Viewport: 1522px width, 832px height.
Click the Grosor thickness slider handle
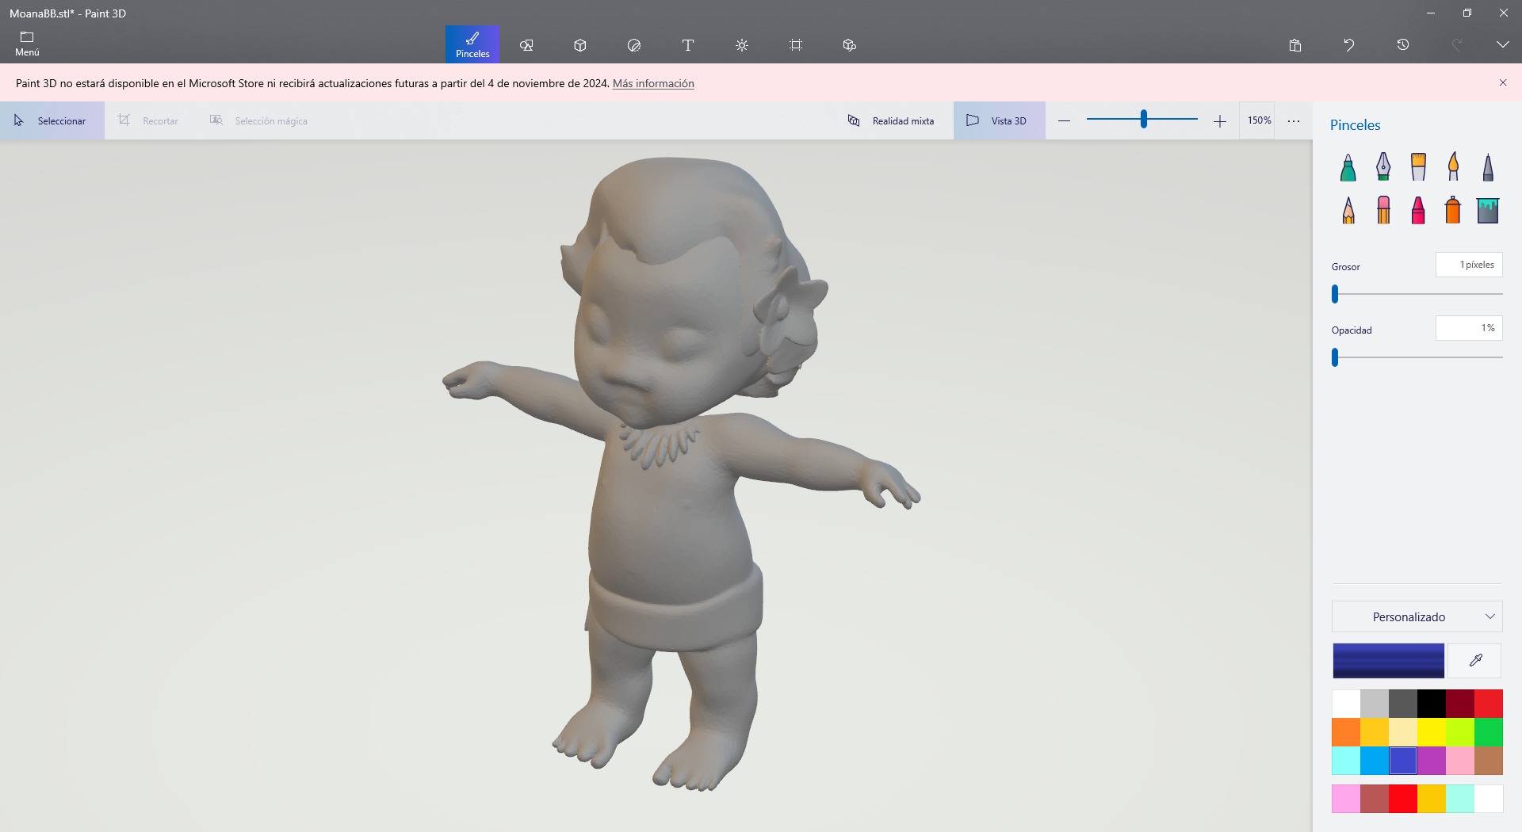click(x=1335, y=294)
